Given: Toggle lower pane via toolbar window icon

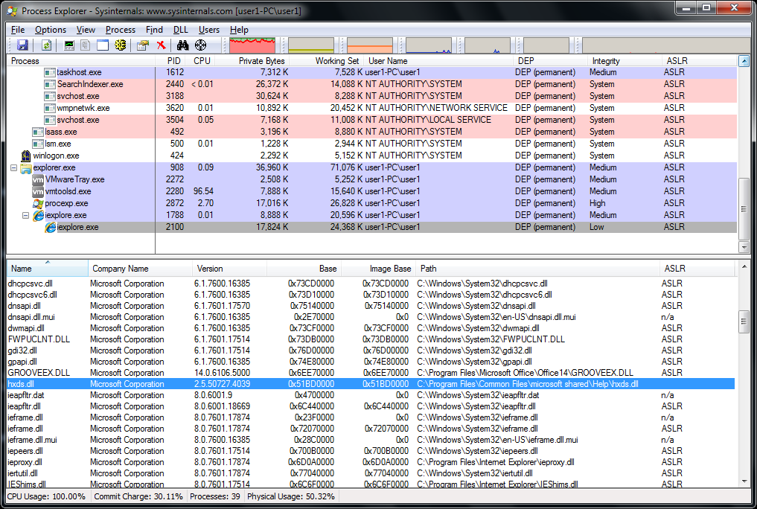Looking at the screenshot, I should click(103, 45).
